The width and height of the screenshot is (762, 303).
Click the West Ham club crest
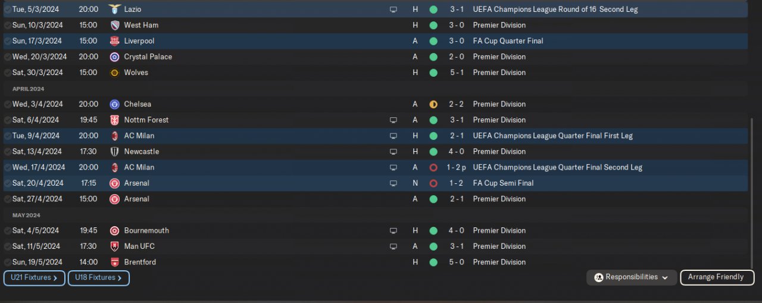114,26
